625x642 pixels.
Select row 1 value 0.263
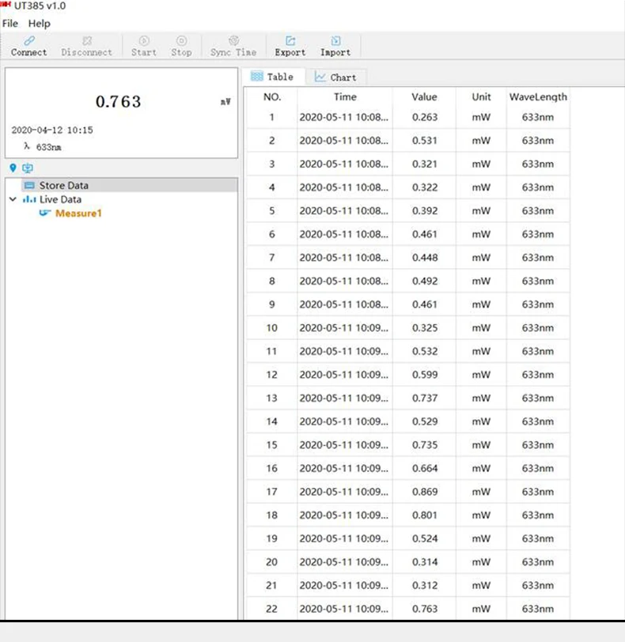click(x=425, y=117)
